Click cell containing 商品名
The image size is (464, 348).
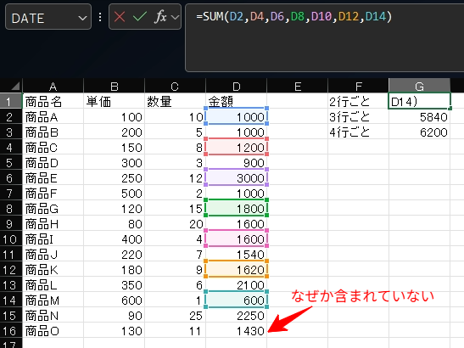click(53, 101)
